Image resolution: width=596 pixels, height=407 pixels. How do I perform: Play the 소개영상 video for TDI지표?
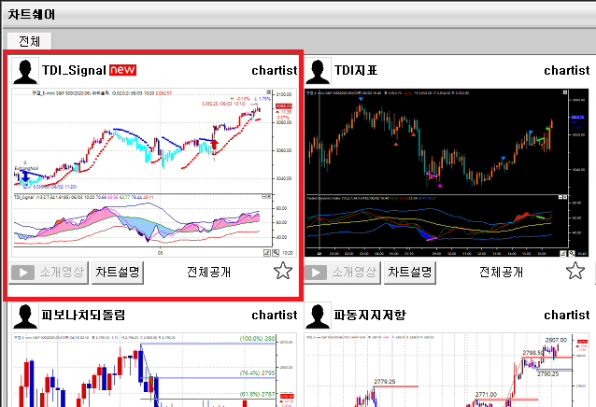(x=342, y=272)
